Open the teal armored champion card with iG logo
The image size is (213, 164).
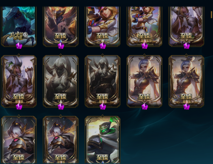pos(19,26)
